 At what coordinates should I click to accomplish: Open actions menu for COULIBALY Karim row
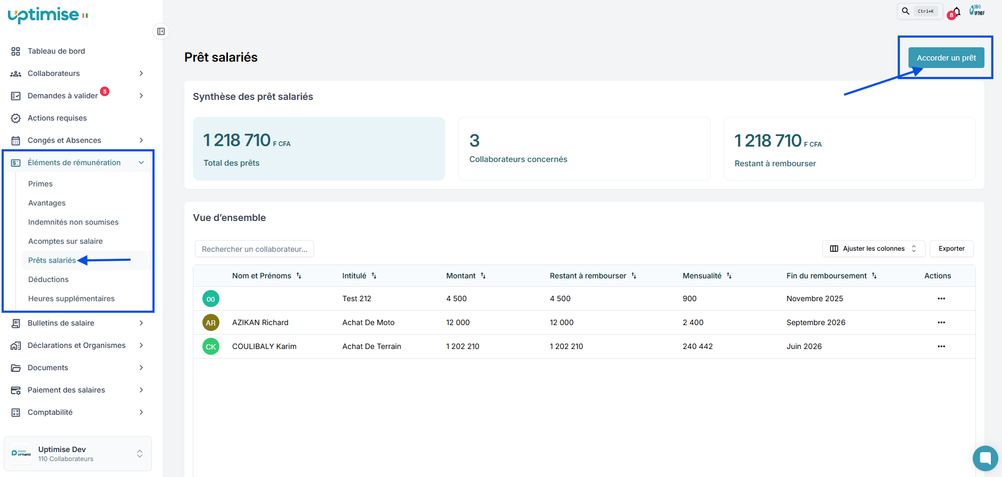pos(941,346)
